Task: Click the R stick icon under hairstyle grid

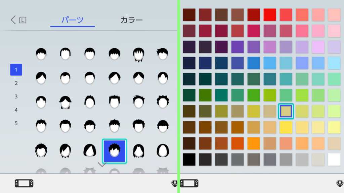Action: pyautogui.click(x=175, y=183)
